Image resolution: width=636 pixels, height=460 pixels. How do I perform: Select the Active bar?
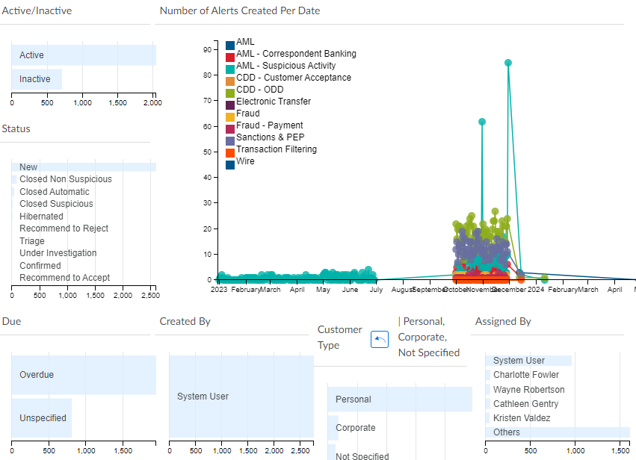tap(83, 55)
